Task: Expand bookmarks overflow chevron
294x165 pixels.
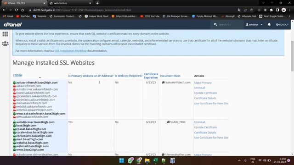Action: pyautogui.click(x=289, y=16)
